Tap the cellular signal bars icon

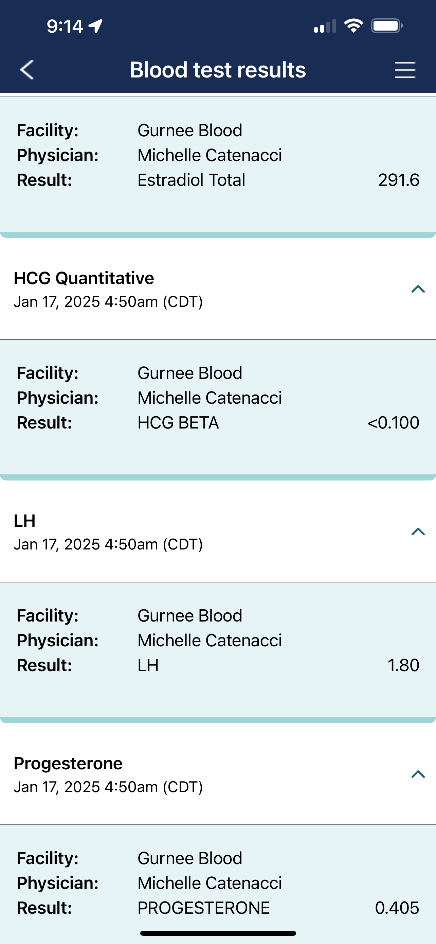click(x=325, y=26)
